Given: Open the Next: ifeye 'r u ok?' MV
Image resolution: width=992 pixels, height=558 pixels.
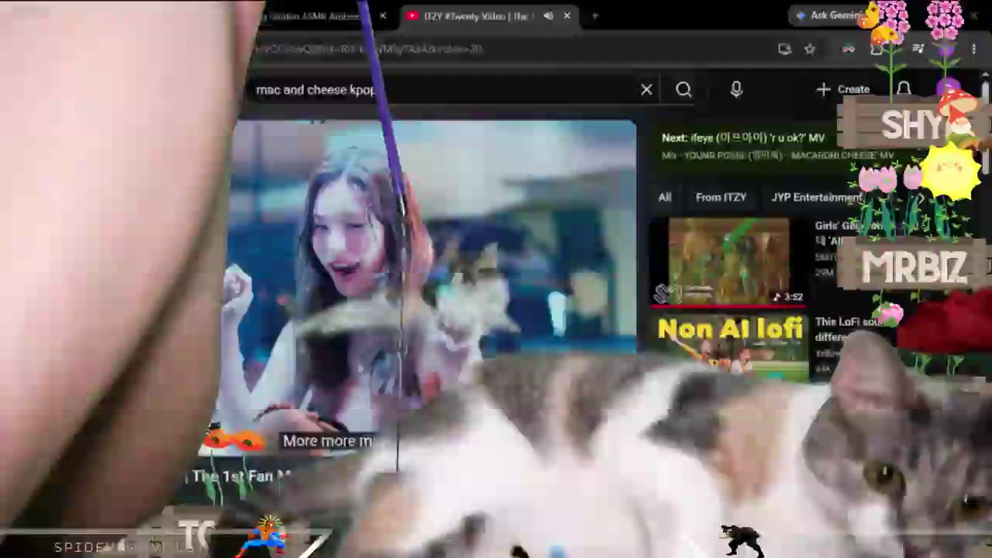Looking at the screenshot, I should 743,138.
